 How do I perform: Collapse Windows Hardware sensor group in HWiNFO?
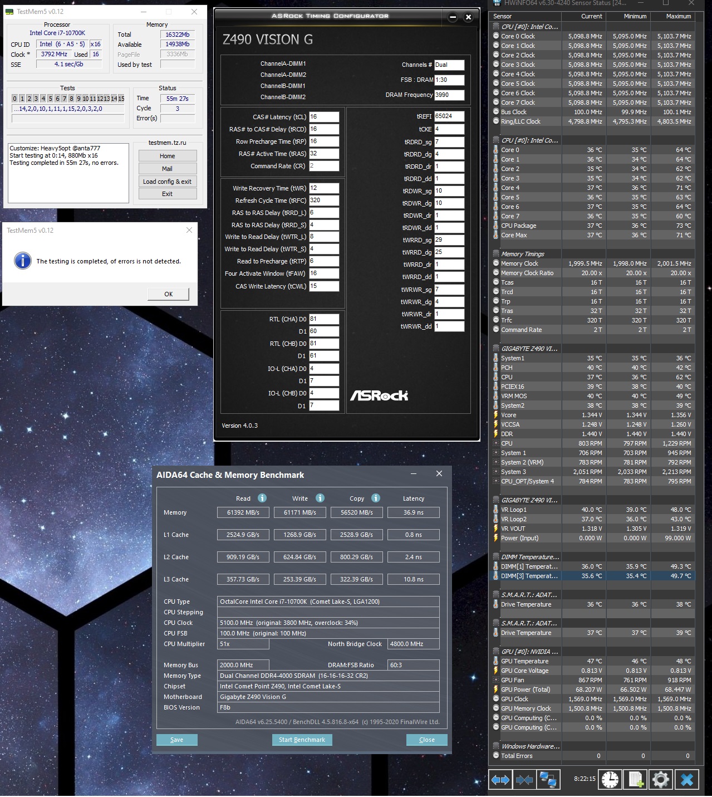point(496,746)
